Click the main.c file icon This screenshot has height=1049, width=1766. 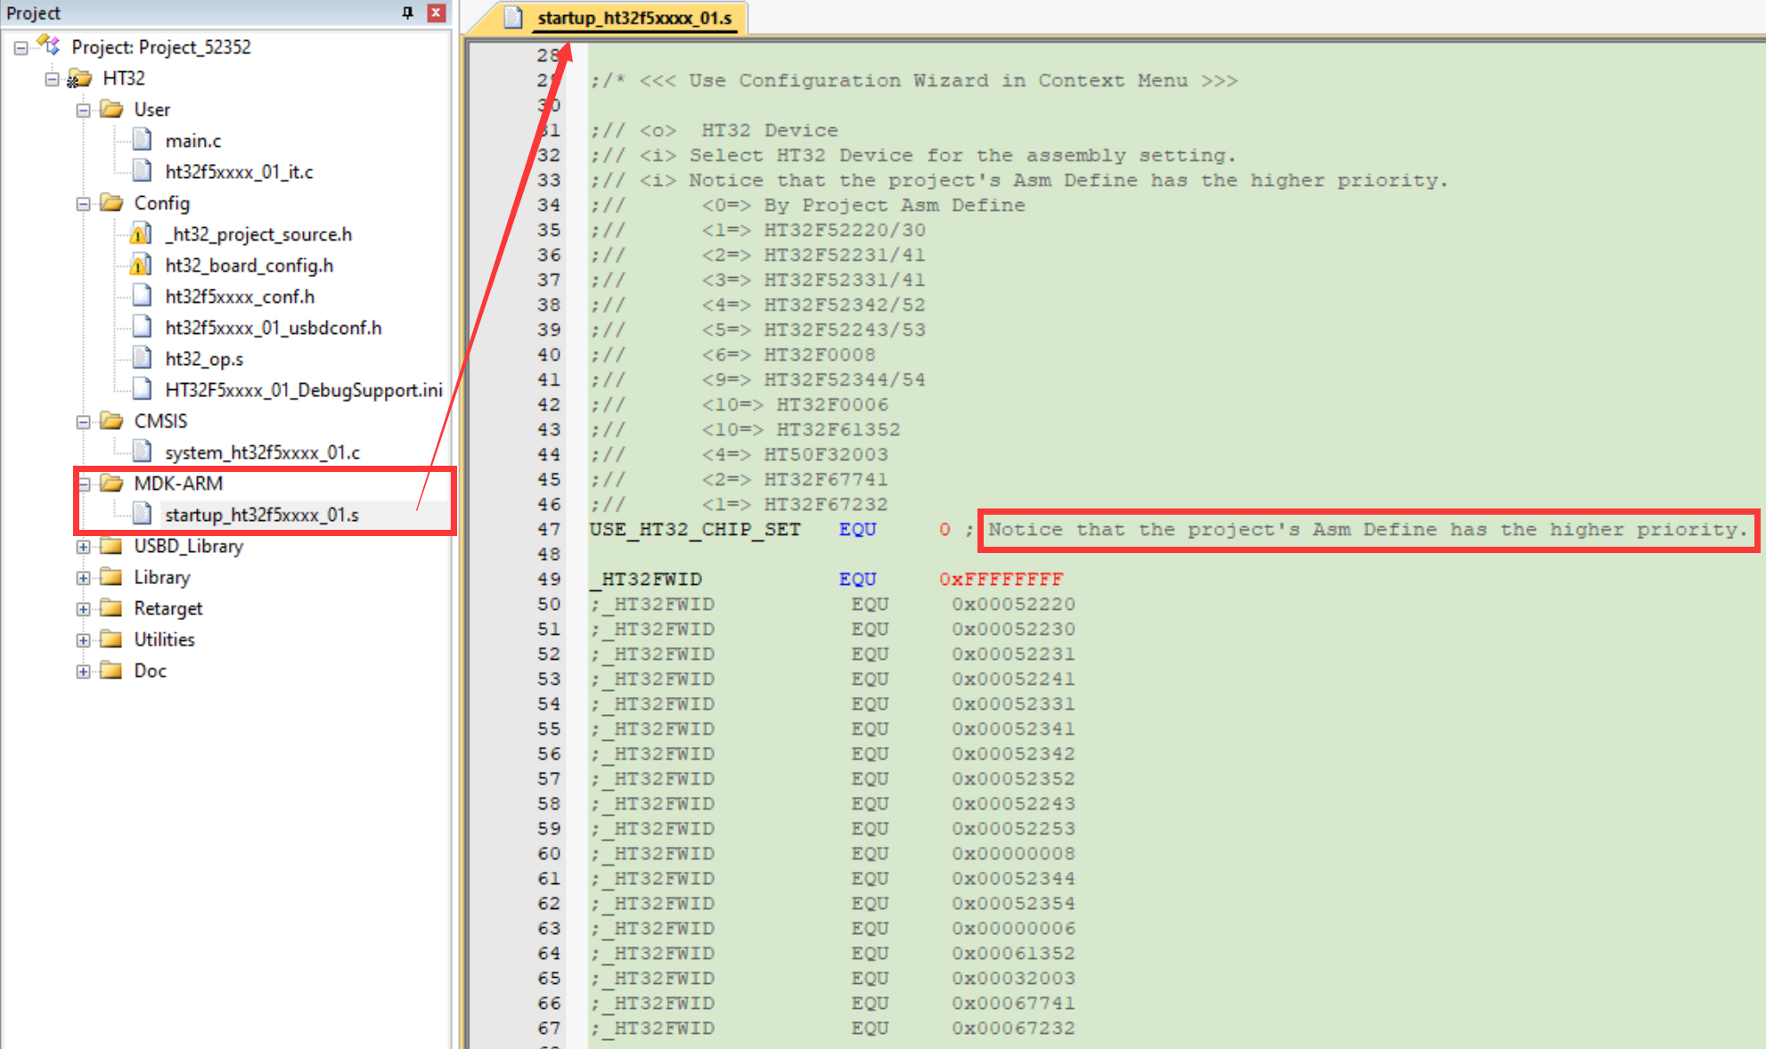click(x=142, y=140)
